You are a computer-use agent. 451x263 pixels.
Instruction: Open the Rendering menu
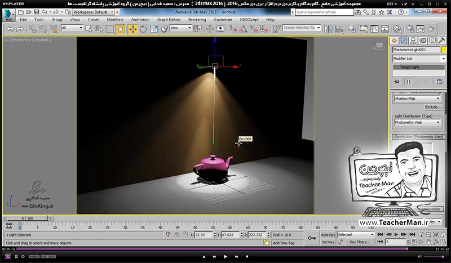coord(197,20)
